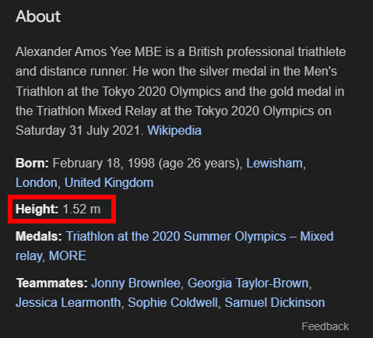The height and width of the screenshot is (338, 373).
Task: Click teammate Samuel Dickinson
Action: coord(275,303)
